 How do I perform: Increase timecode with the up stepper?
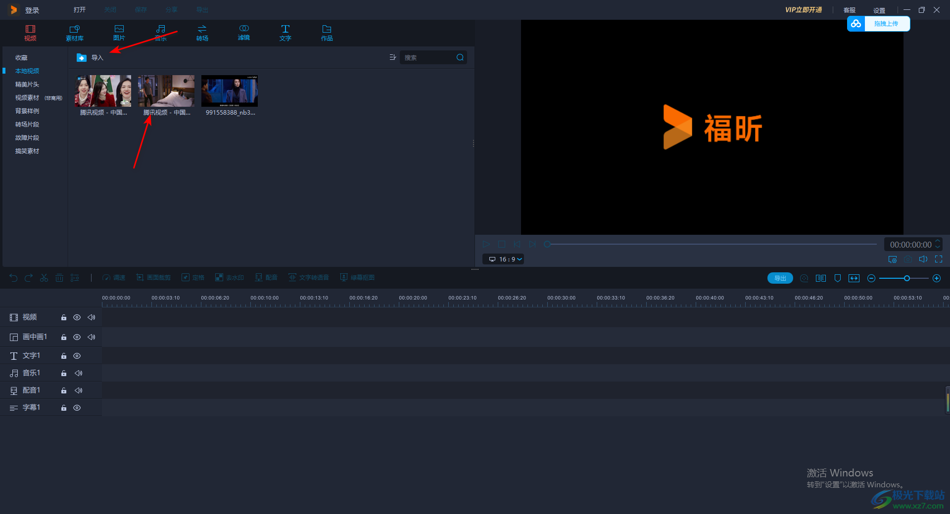click(937, 241)
